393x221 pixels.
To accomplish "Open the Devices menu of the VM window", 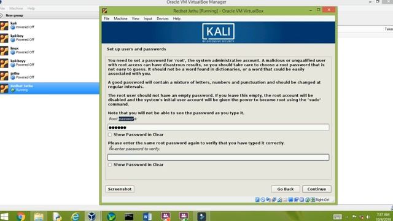I will click(x=162, y=18).
